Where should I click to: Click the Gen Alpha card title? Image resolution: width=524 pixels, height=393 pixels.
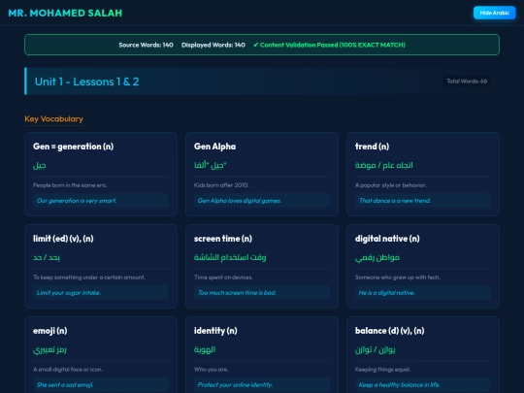[x=214, y=147]
